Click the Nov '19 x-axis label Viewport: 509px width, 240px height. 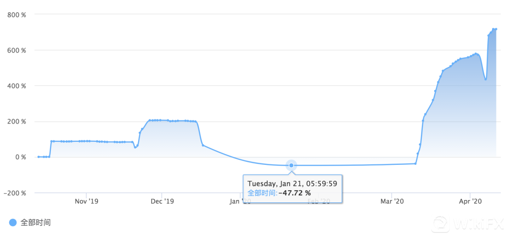pos(87,201)
